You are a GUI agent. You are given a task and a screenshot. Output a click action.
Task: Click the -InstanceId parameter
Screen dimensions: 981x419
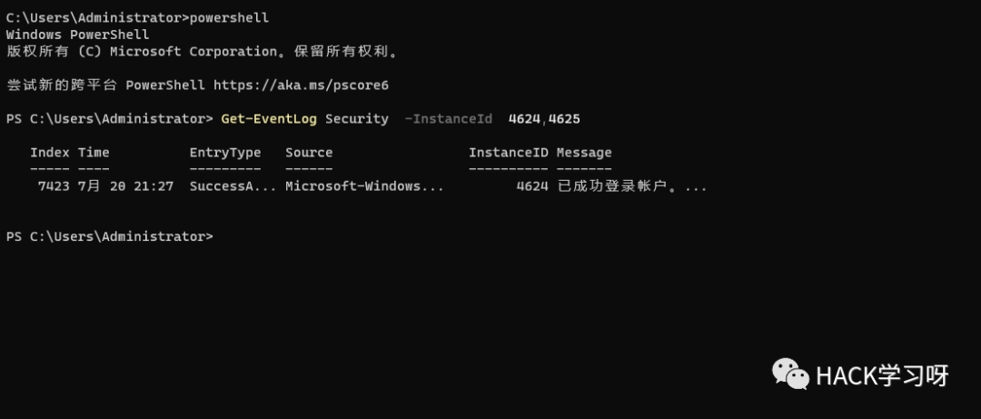(x=448, y=119)
